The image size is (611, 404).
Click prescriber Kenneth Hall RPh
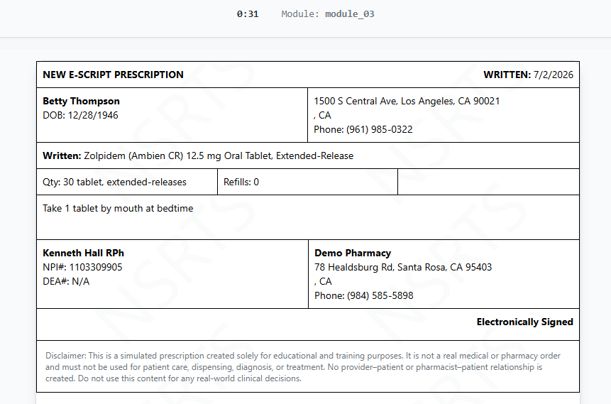(x=84, y=253)
